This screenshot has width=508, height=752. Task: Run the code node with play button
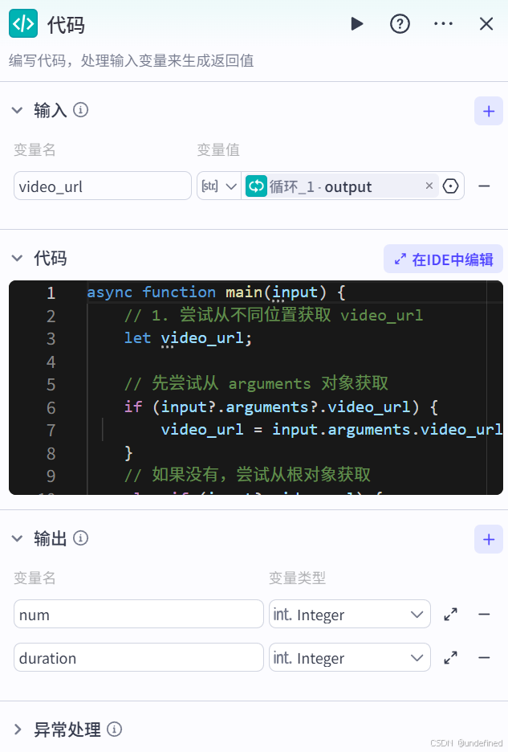coord(356,23)
